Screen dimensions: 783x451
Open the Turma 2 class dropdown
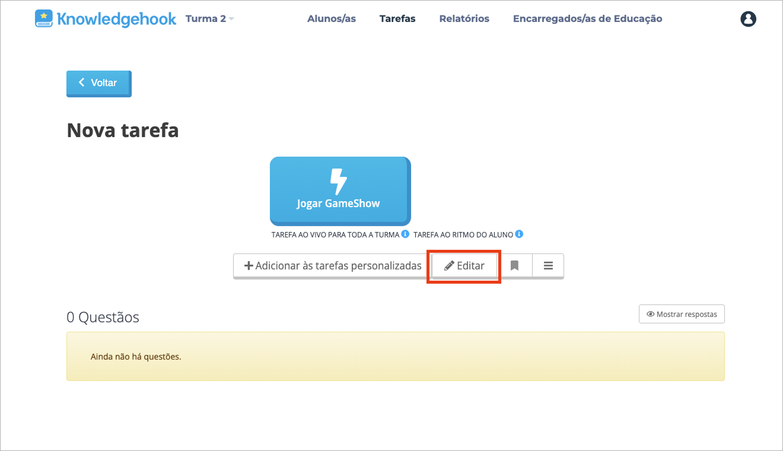[x=209, y=18]
